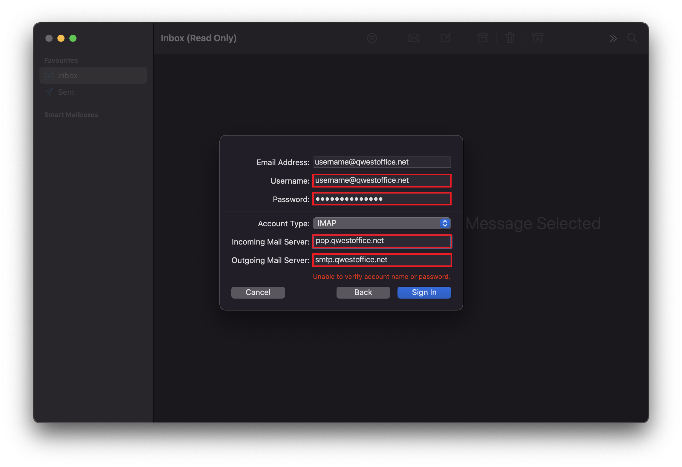The width and height of the screenshot is (682, 467).
Task: Click the Incoming Mail Server field
Action: (381, 241)
